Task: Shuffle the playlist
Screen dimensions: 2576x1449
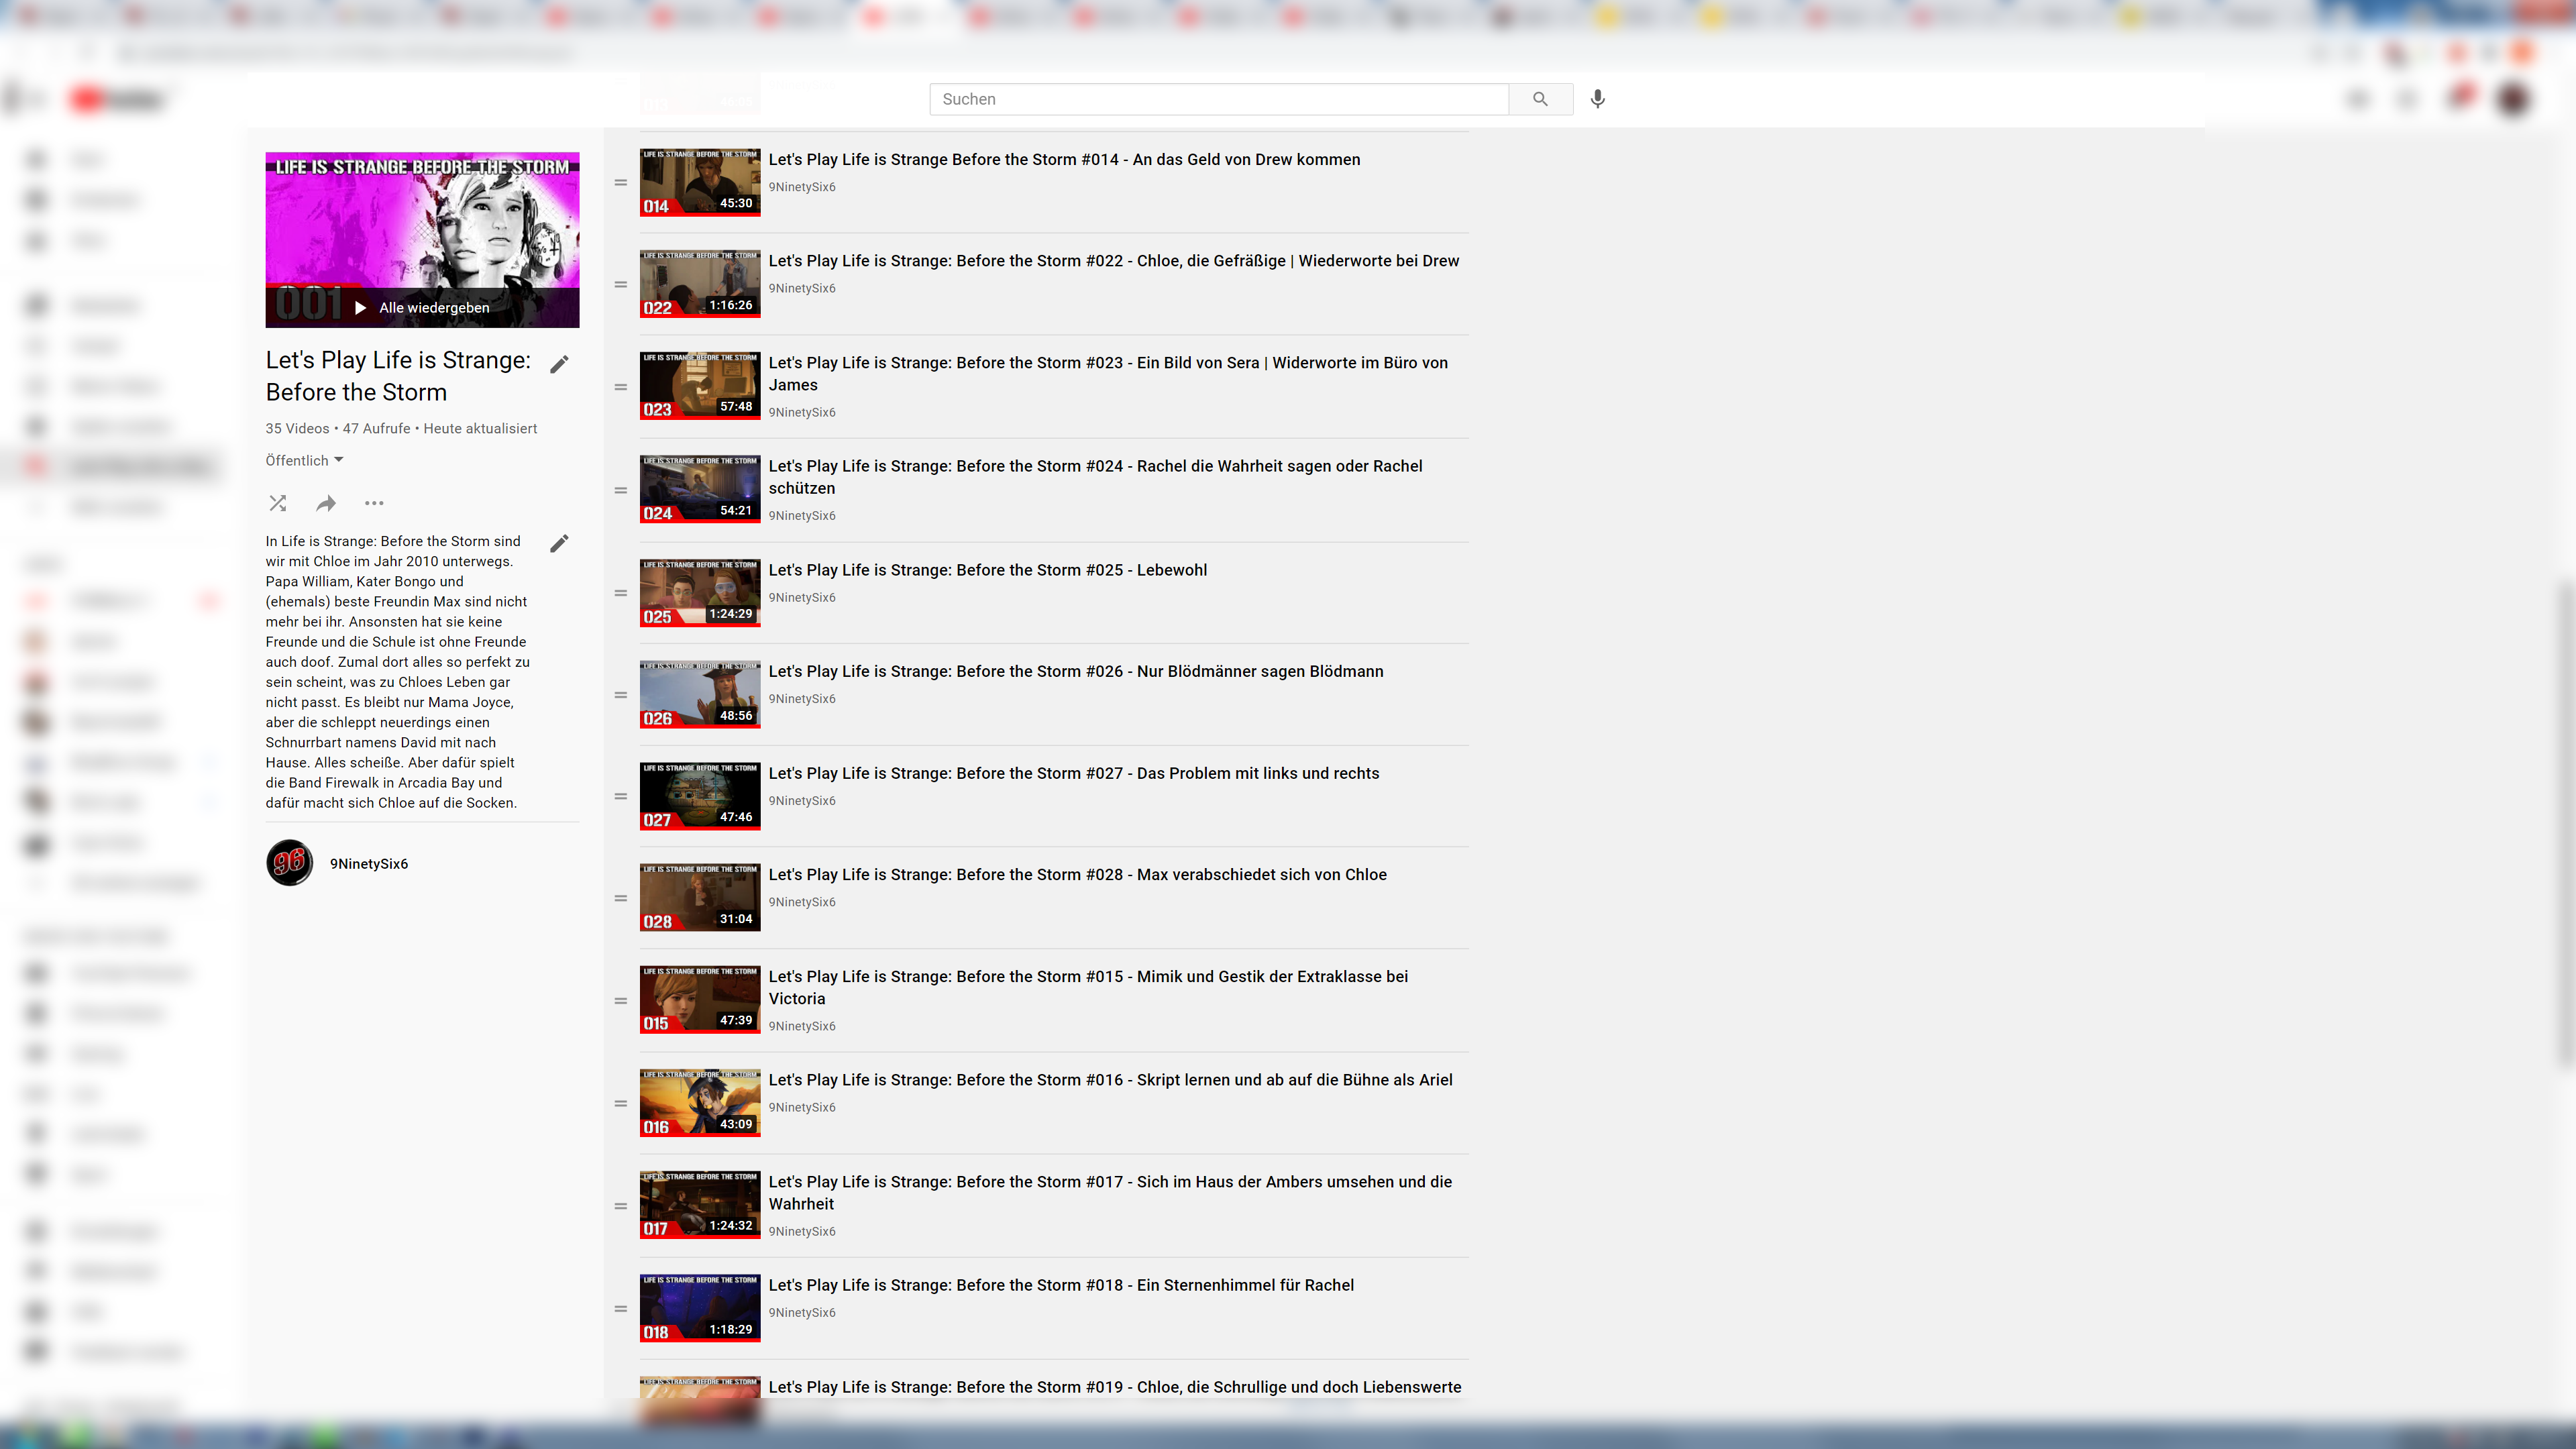Action: (278, 503)
